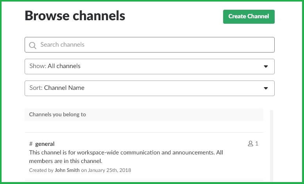Click the member person icon for general
Image resolution: width=304 pixels, height=184 pixels.
pos(250,144)
